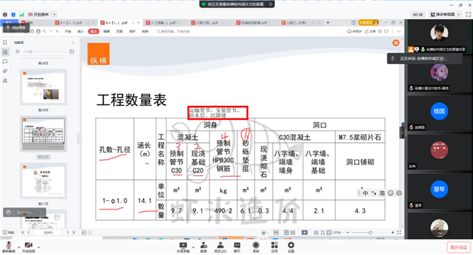Open bookmark panel icon in left sidebar
The width and height of the screenshot is (473, 255).
click(x=5, y=42)
